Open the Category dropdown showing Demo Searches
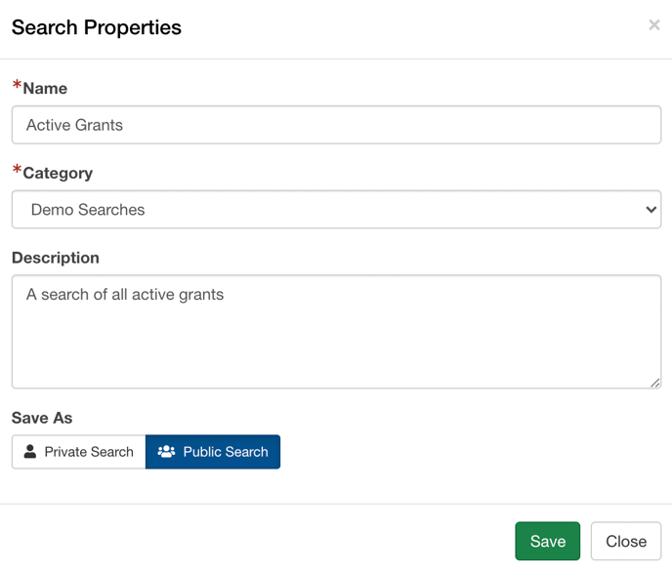The height and width of the screenshot is (572, 672). point(336,209)
